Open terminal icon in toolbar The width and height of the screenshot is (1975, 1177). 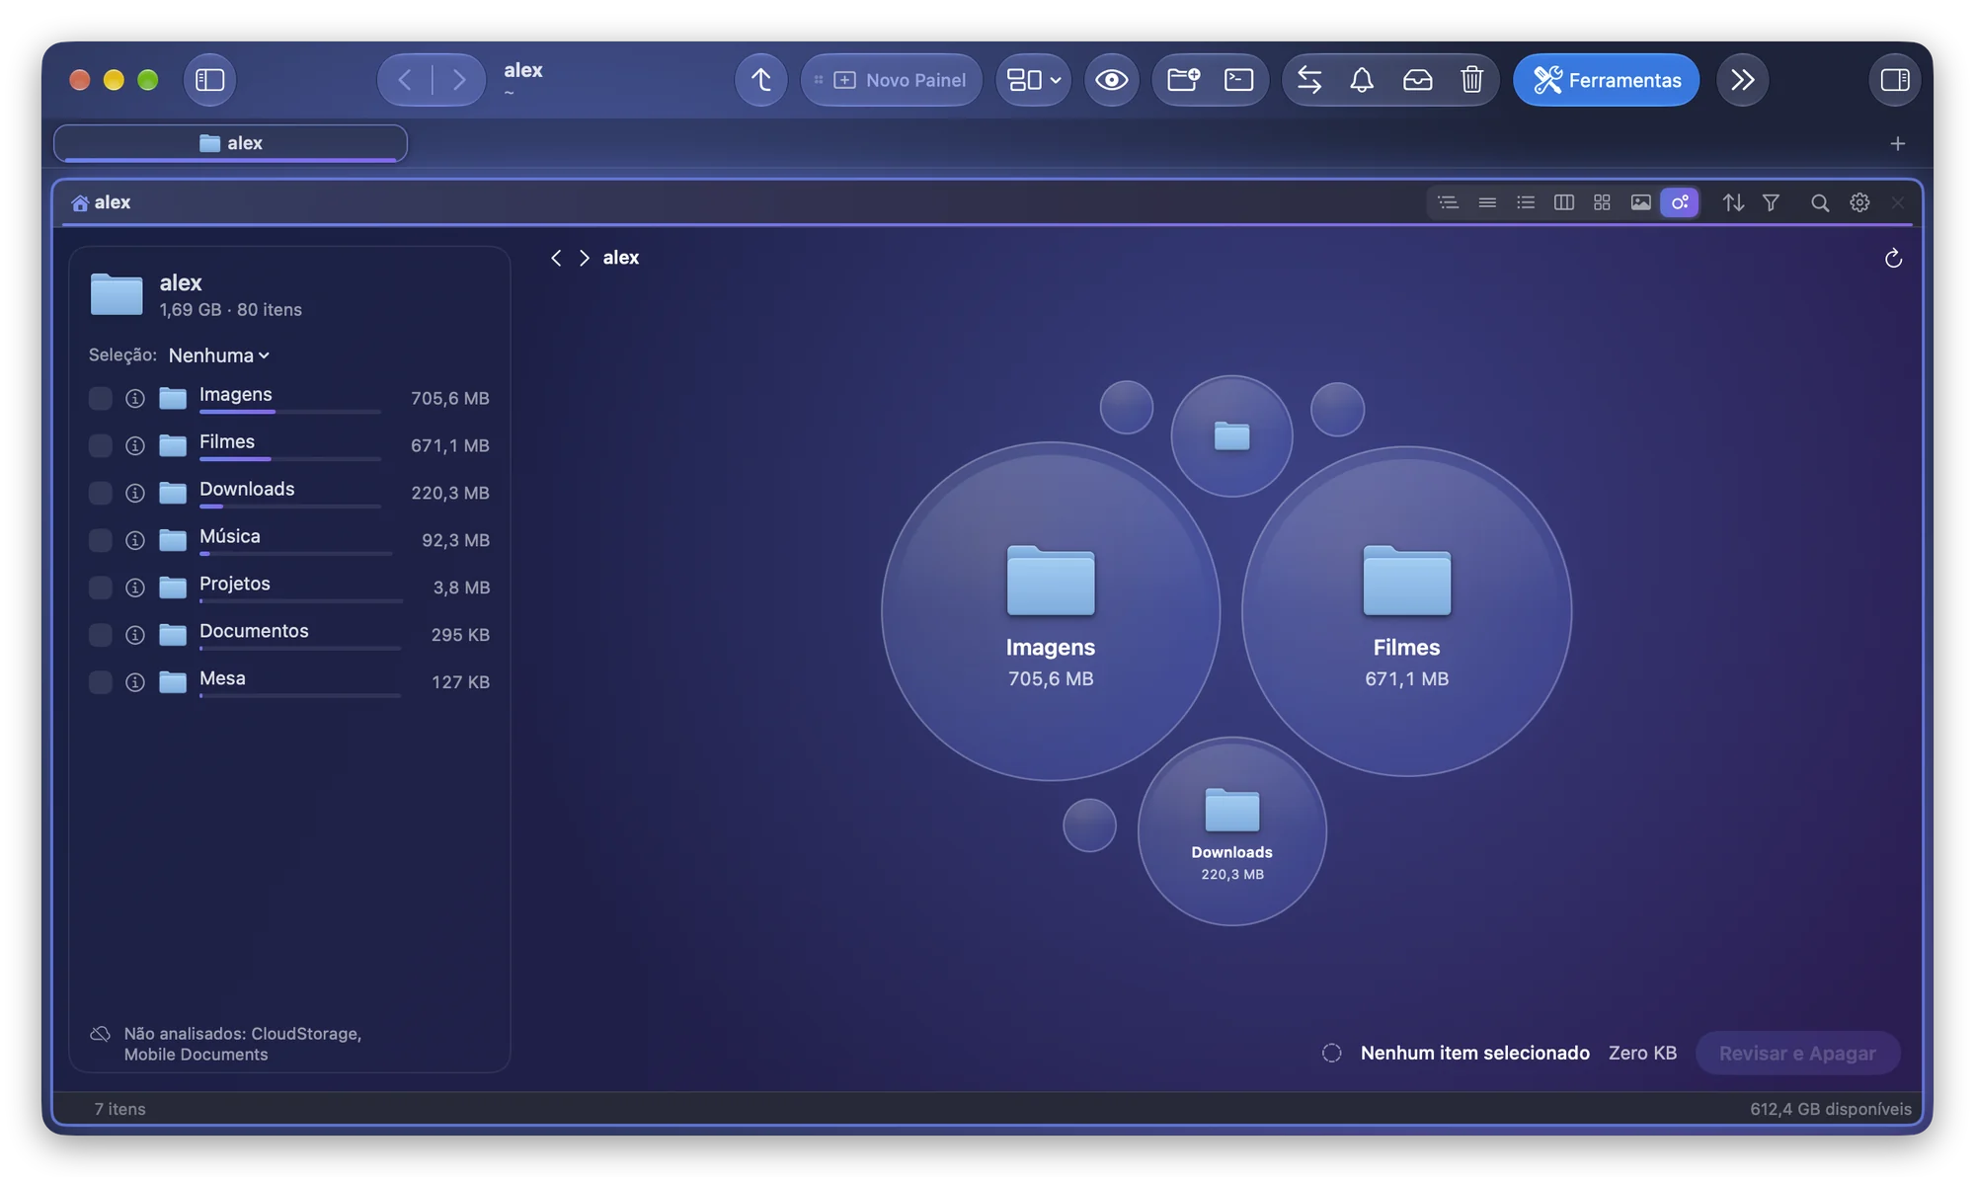1238,80
